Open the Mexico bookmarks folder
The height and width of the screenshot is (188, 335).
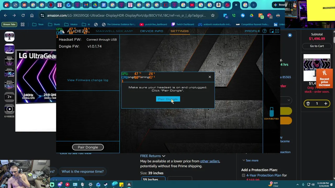pyautogui.click(x=71, y=24)
